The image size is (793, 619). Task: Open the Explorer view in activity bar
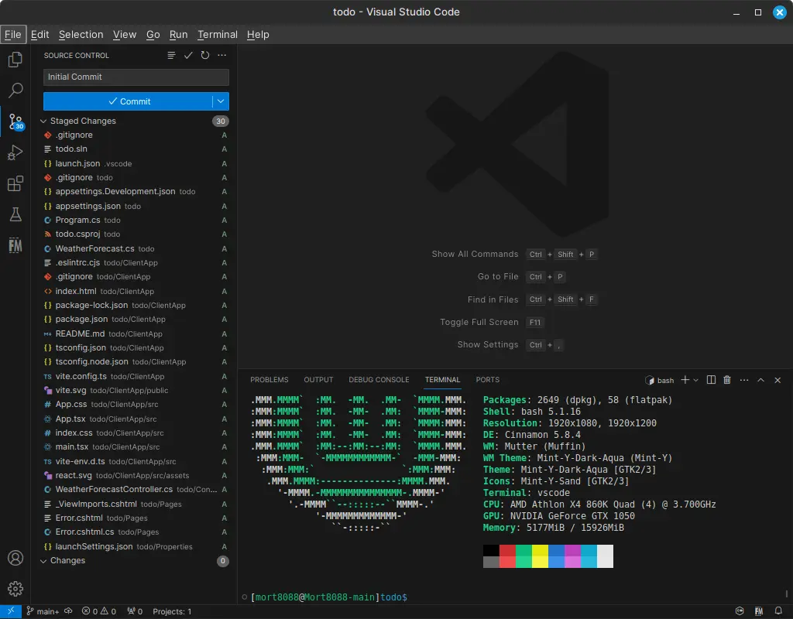pos(15,59)
